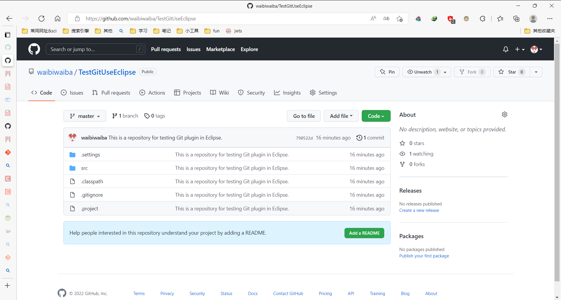Open the Insights tab
This screenshot has height=300, width=561.
click(287, 93)
